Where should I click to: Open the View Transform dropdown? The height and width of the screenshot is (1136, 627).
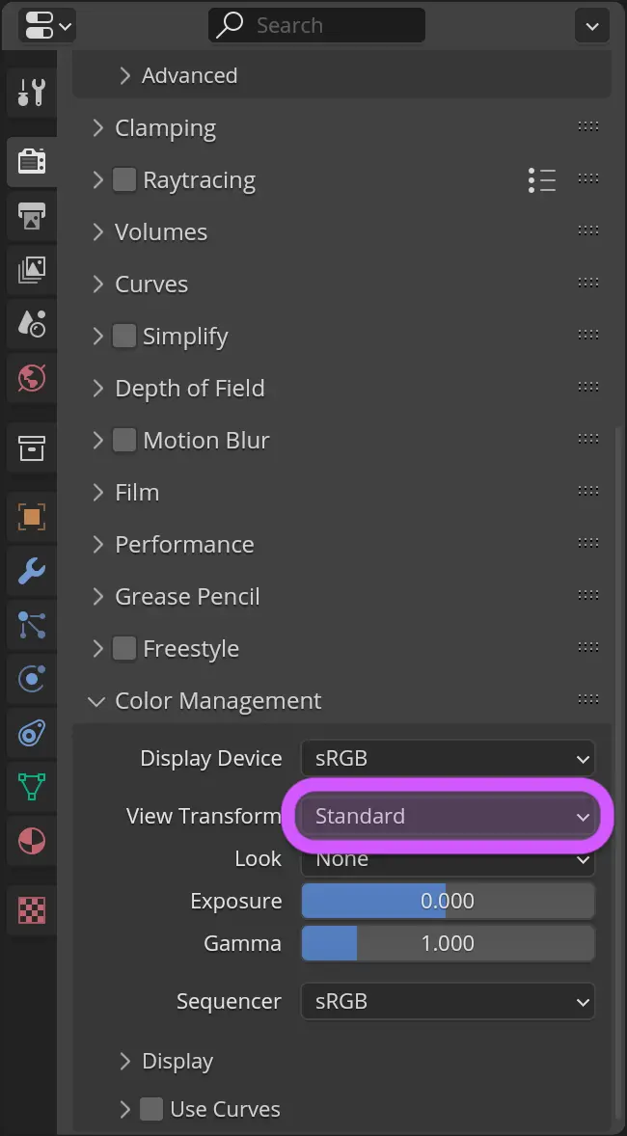(448, 816)
